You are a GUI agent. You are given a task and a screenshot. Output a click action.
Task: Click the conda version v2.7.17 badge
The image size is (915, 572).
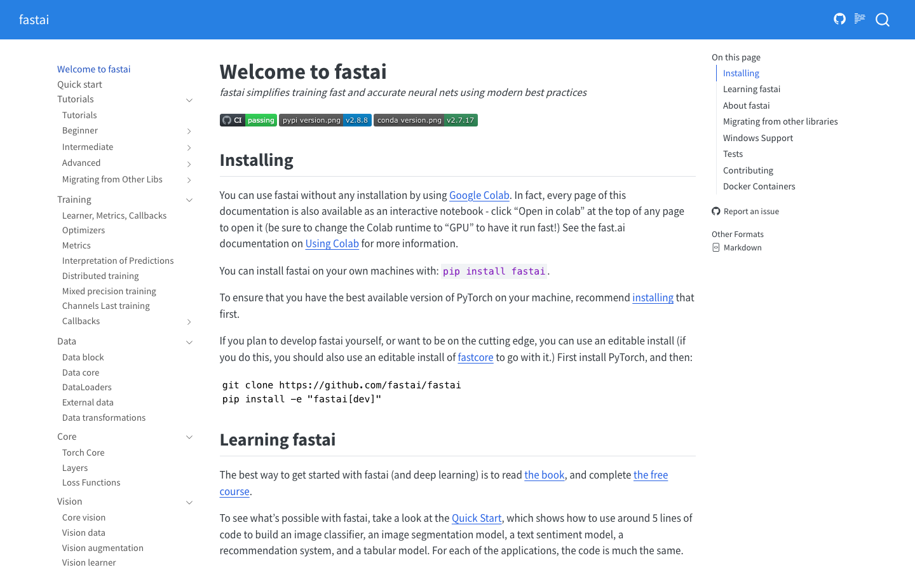tap(426, 120)
